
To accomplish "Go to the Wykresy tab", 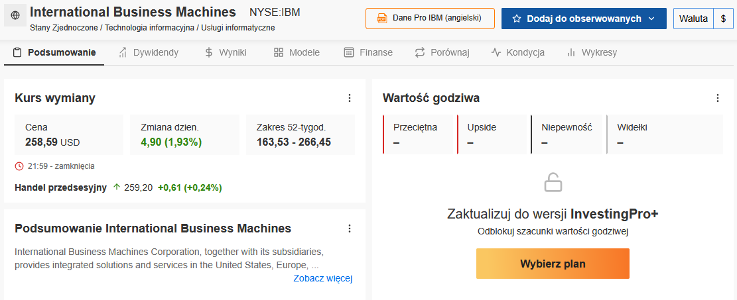I will tap(592, 52).
